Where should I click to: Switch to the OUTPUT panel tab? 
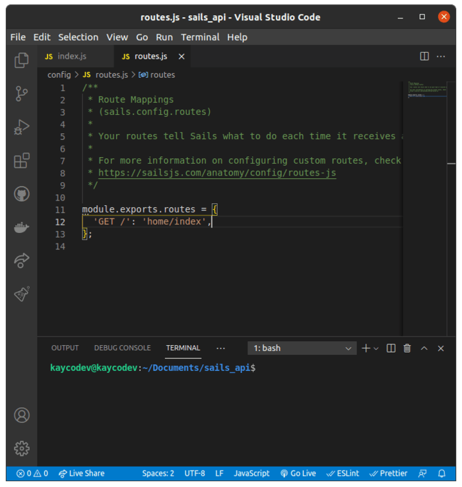(65, 348)
